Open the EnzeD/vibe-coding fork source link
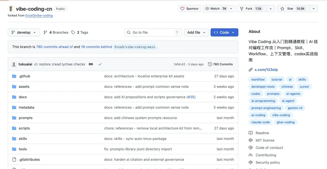This screenshot has width=327, height=169. [39, 15]
